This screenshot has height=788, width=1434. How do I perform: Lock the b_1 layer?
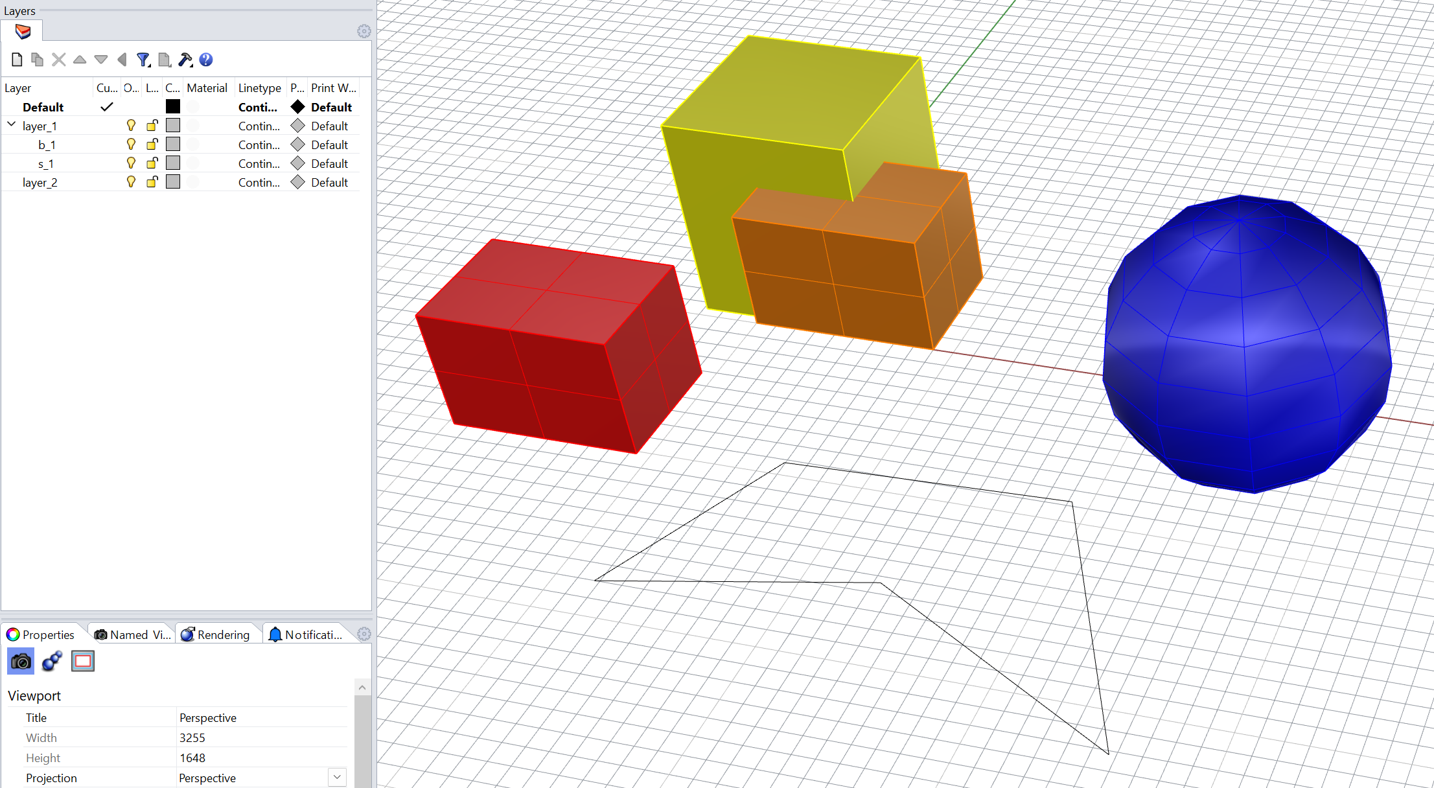tap(152, 145)
